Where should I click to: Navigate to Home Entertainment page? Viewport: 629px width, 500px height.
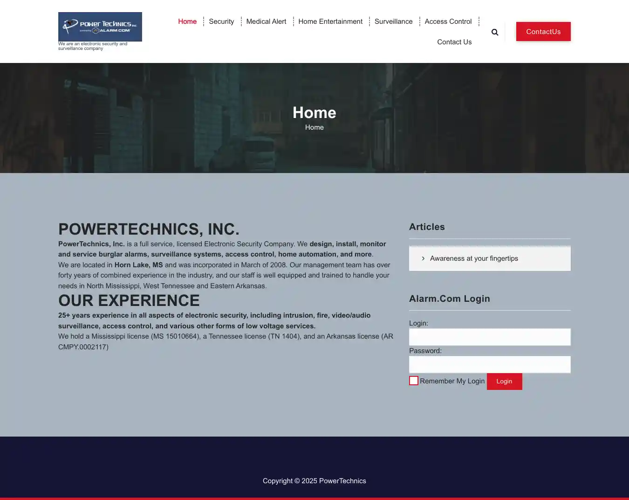pyautogui.click(x=330, y=21)
